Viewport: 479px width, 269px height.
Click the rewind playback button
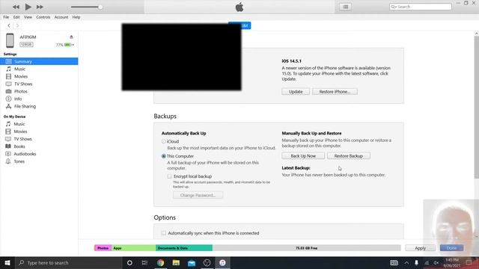16,7
